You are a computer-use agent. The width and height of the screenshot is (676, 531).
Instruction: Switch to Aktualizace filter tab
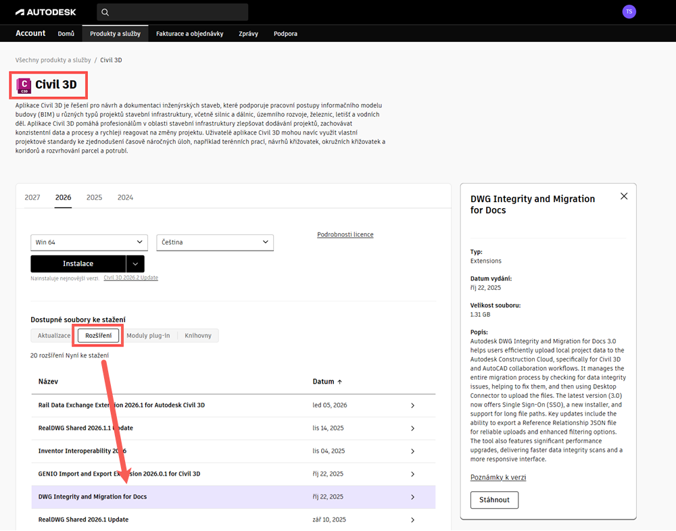[54, 336]
